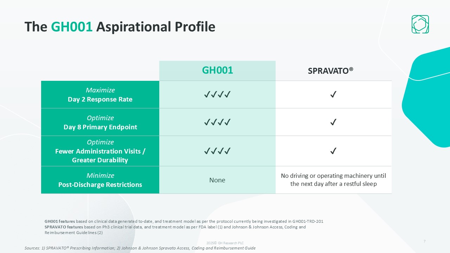
Task: Select SPRAVATO checkmark in Day 8 Primary Endpoint row
Action: point(333,122)
